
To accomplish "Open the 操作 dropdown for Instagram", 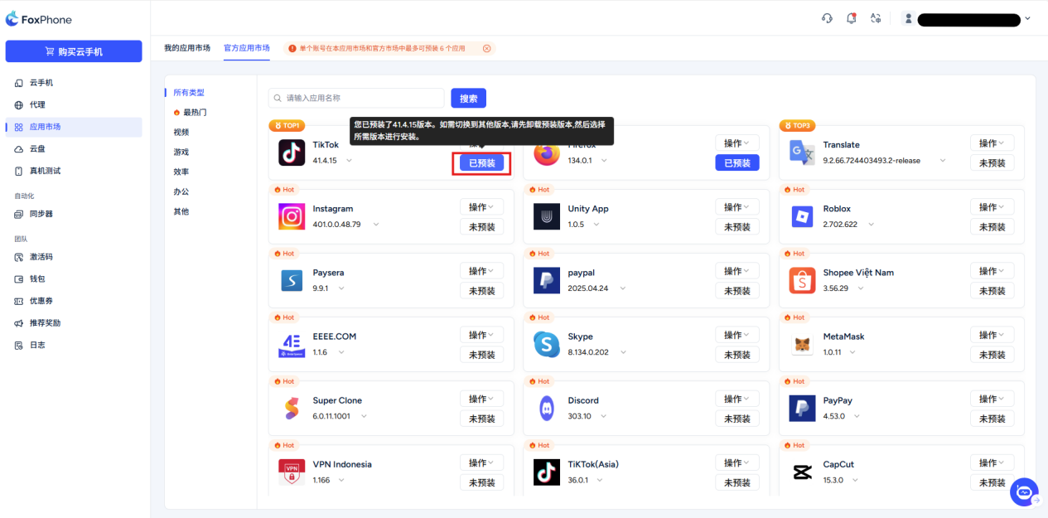I will coord(481,207).
